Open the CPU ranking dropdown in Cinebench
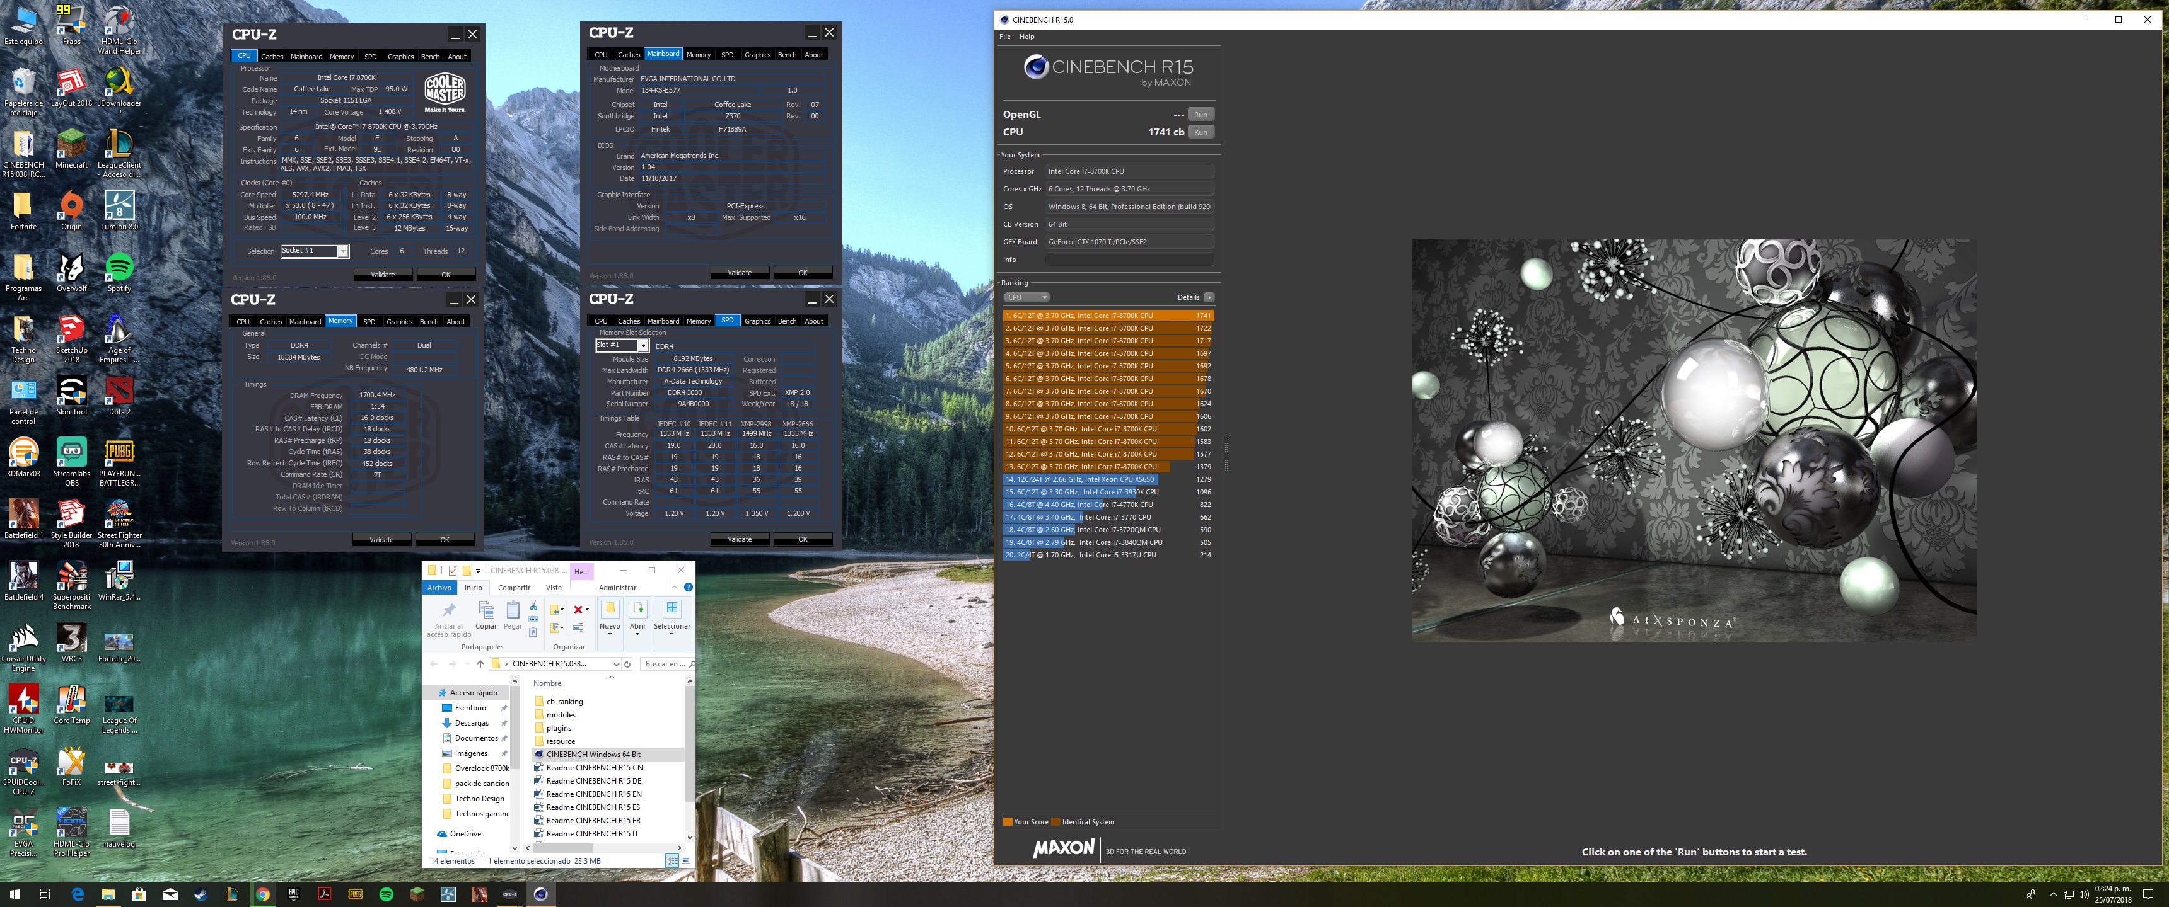Image resolution: width=2169 pixels, height=907 pixels. pos(1026,297)
